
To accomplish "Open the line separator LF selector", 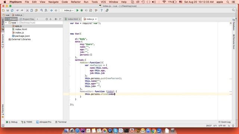I will 215,126.
